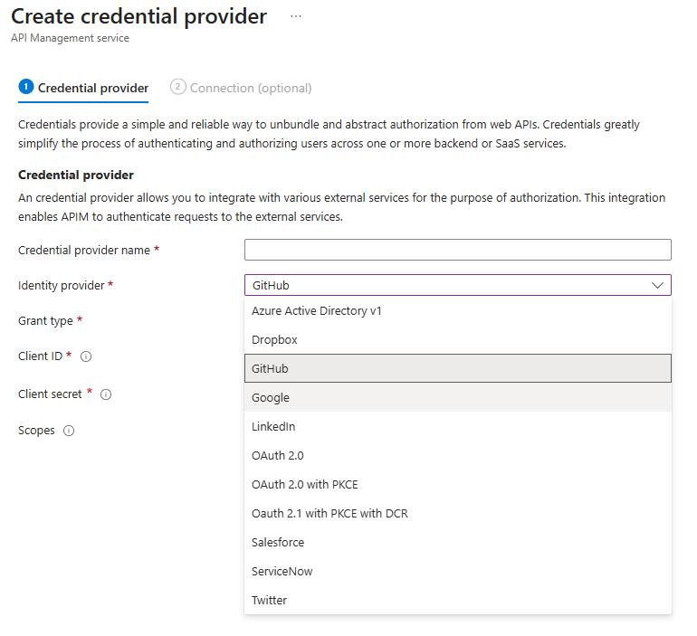Select GitHub in the dropdown list
The width and height of the screenshot is (697, 636).
(x=270, y=369)
